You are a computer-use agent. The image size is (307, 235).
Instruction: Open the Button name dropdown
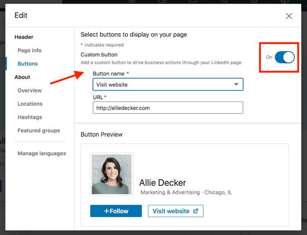[x=167, y=84]
